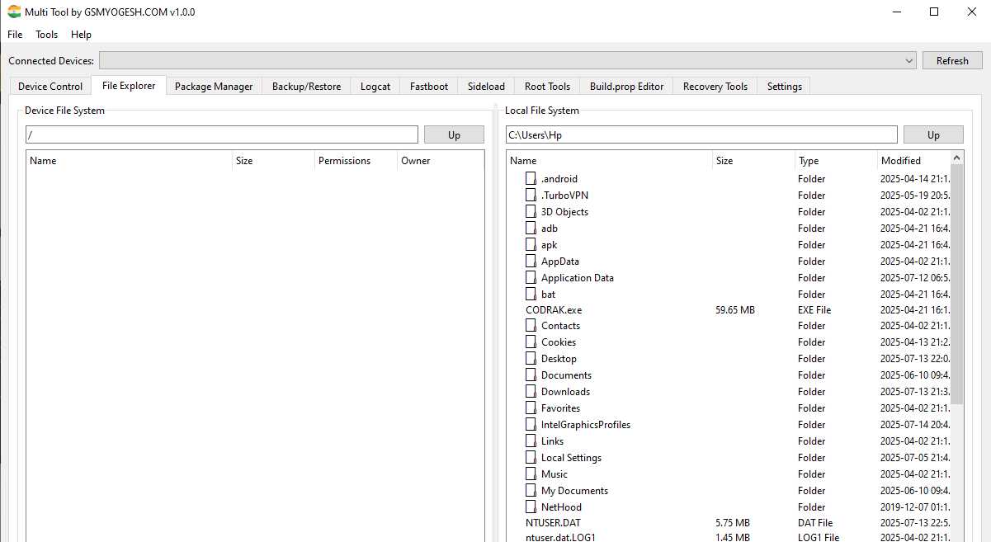Open the Tools menu

(x=47, y=35)
